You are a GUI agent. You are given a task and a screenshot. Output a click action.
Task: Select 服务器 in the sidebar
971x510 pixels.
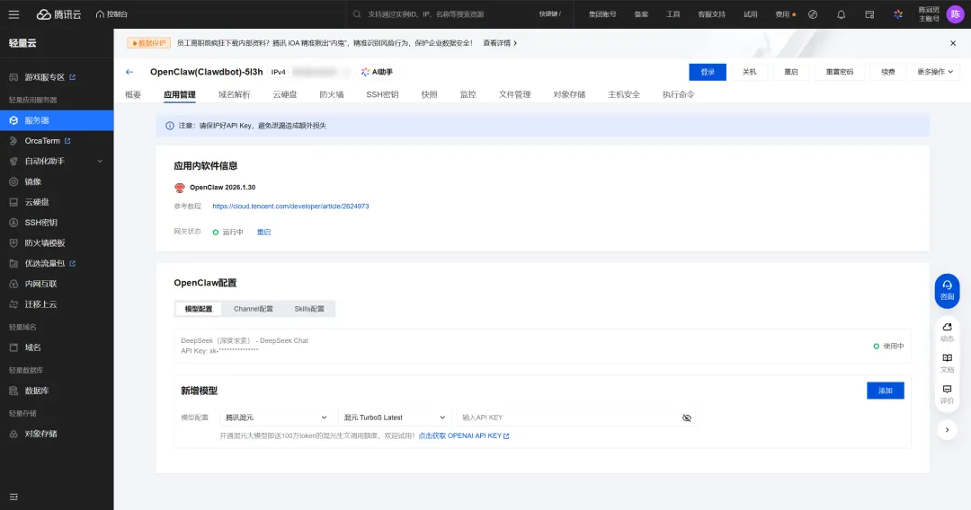[x=57, y=120]
